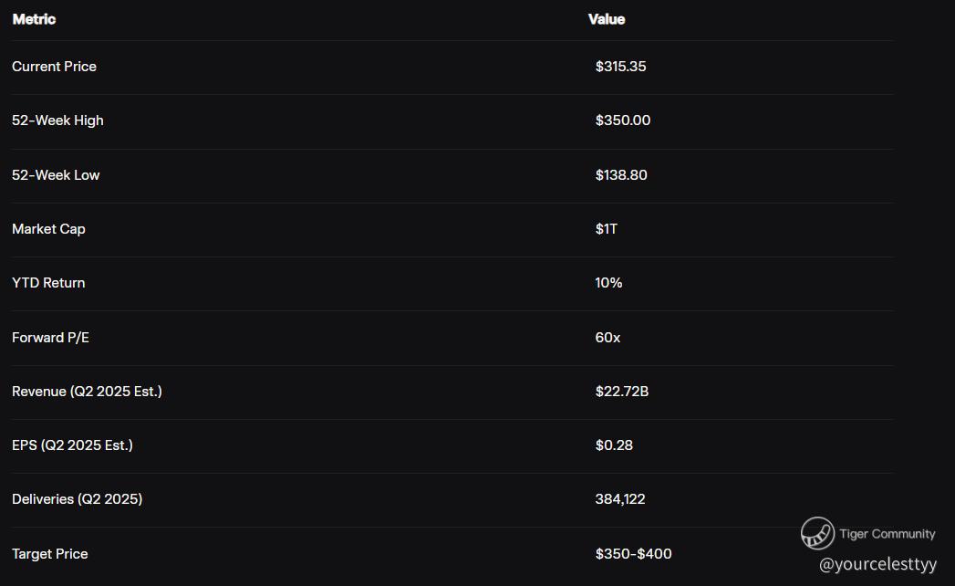Screen dimensions: 955x586
Task: Click the YTD Return label
Action: tap(48, 283)
